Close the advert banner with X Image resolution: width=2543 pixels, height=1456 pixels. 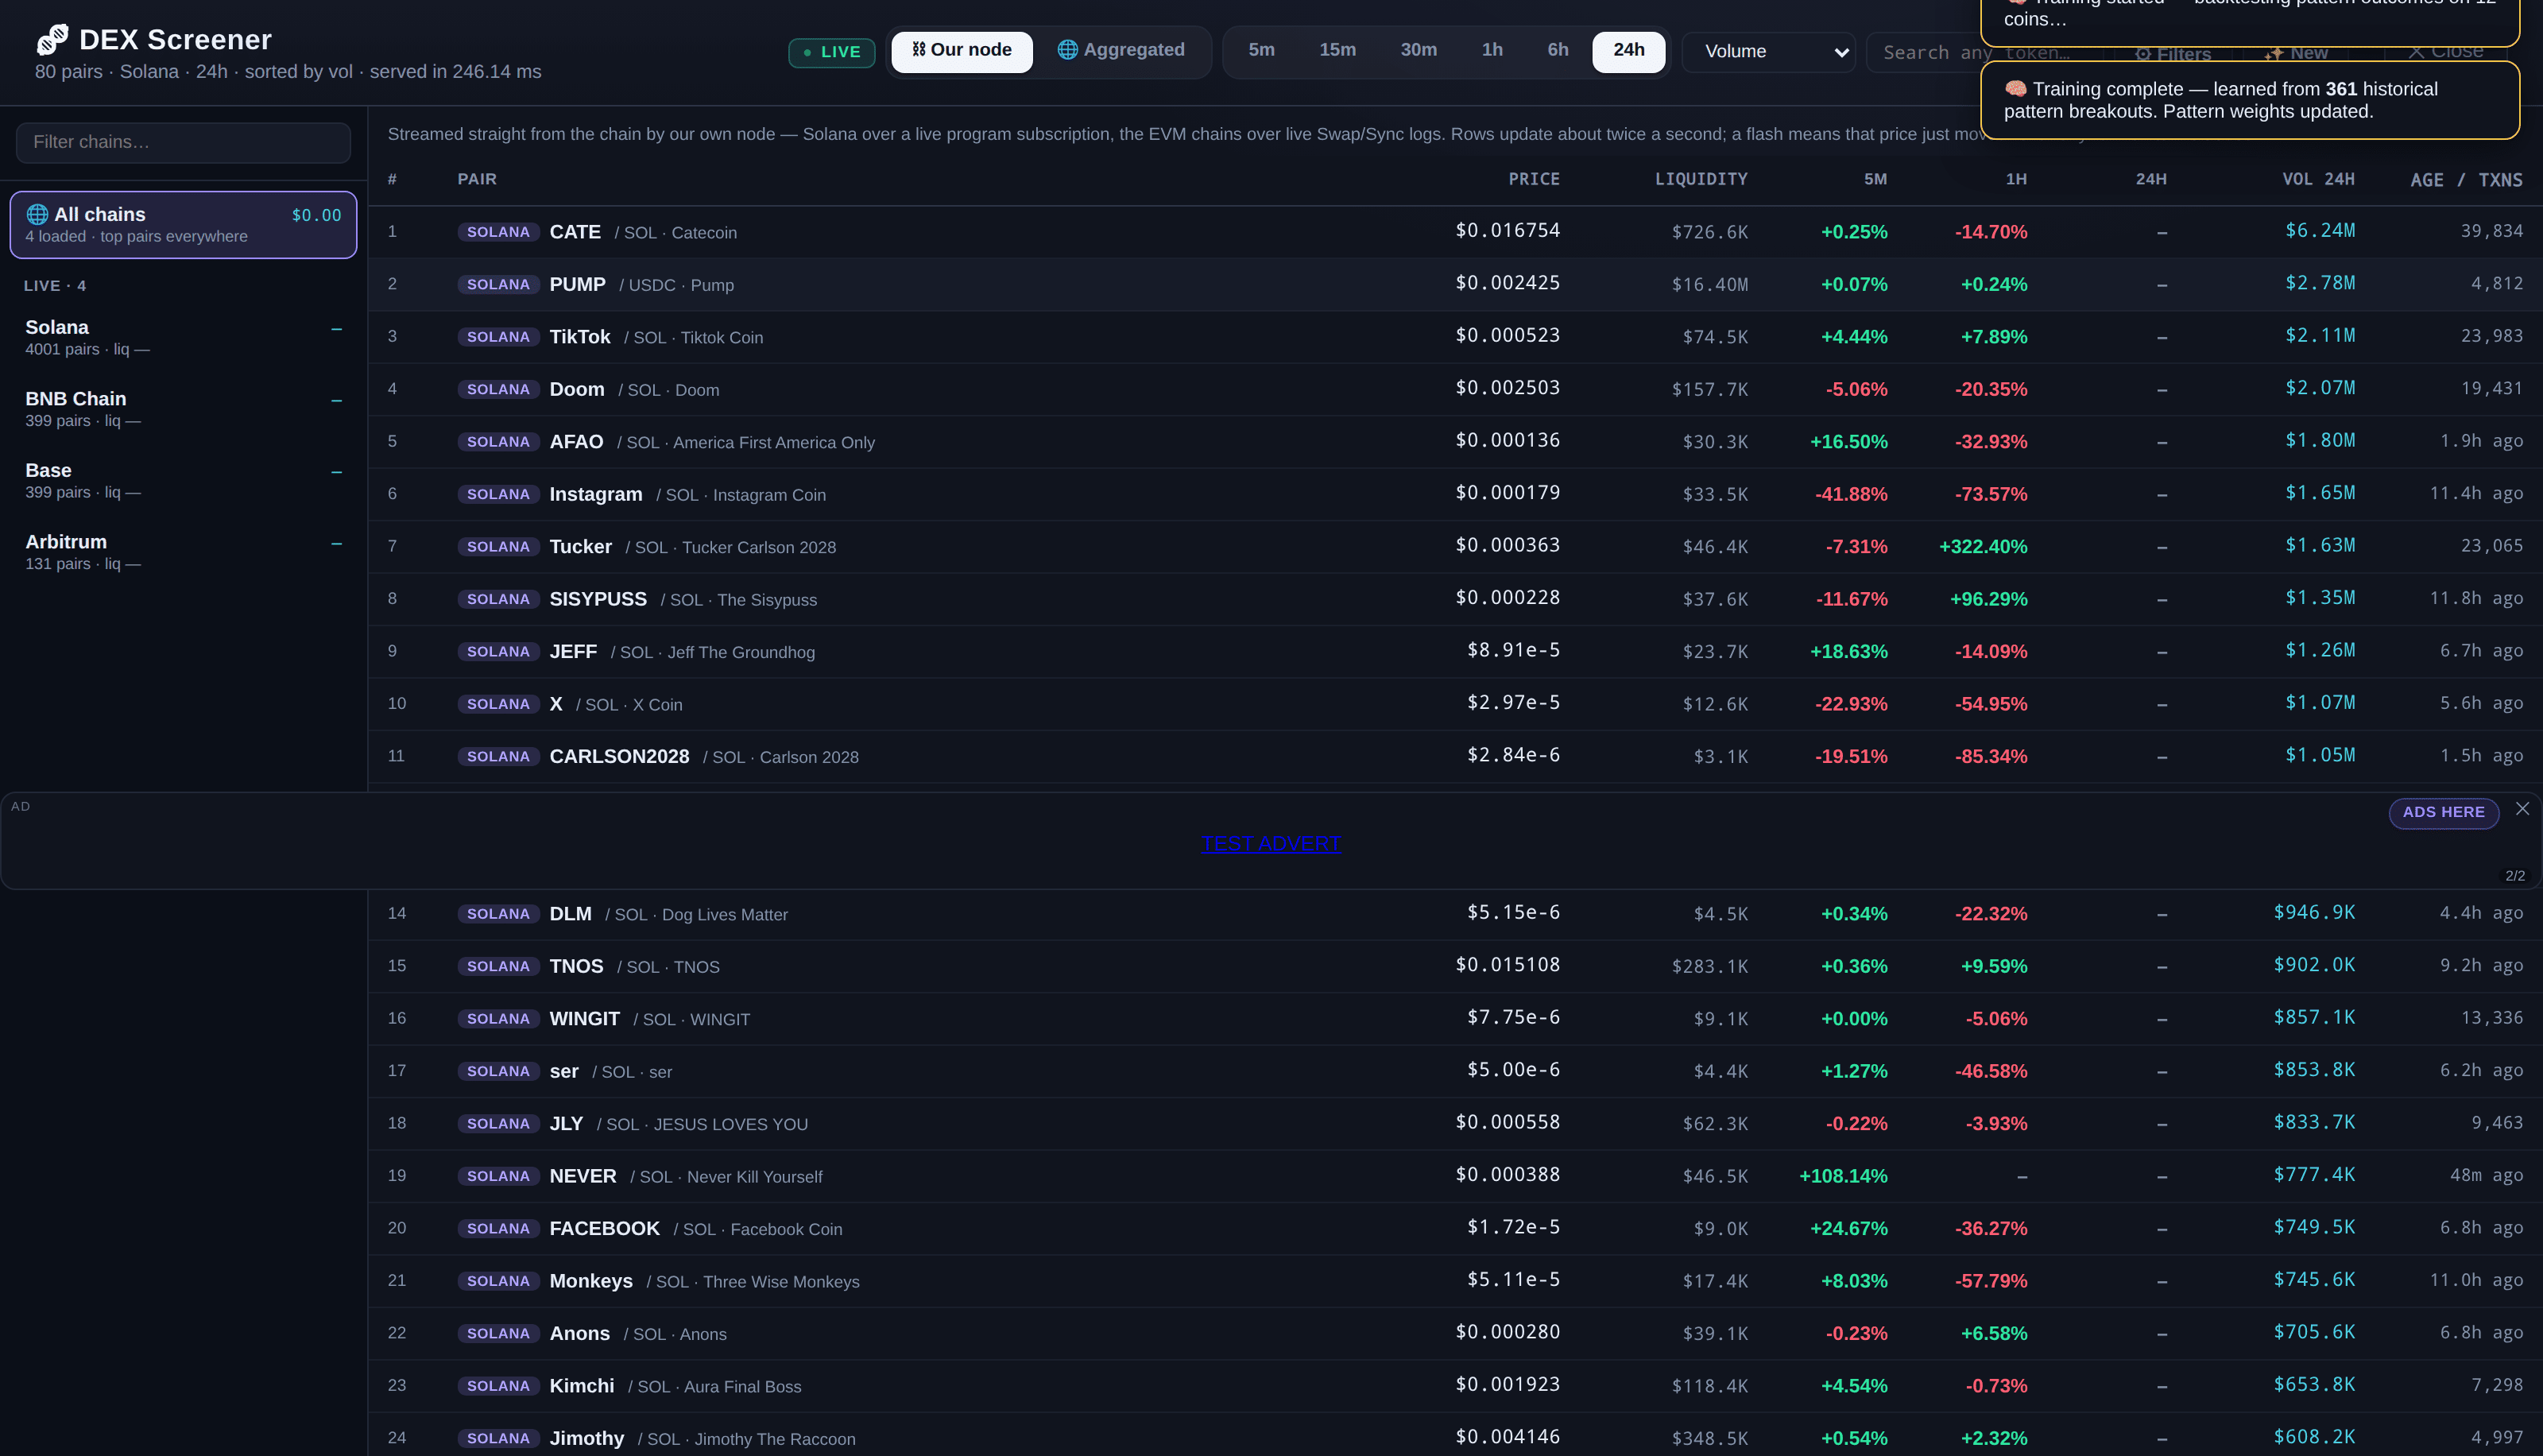click(2522, 809)
